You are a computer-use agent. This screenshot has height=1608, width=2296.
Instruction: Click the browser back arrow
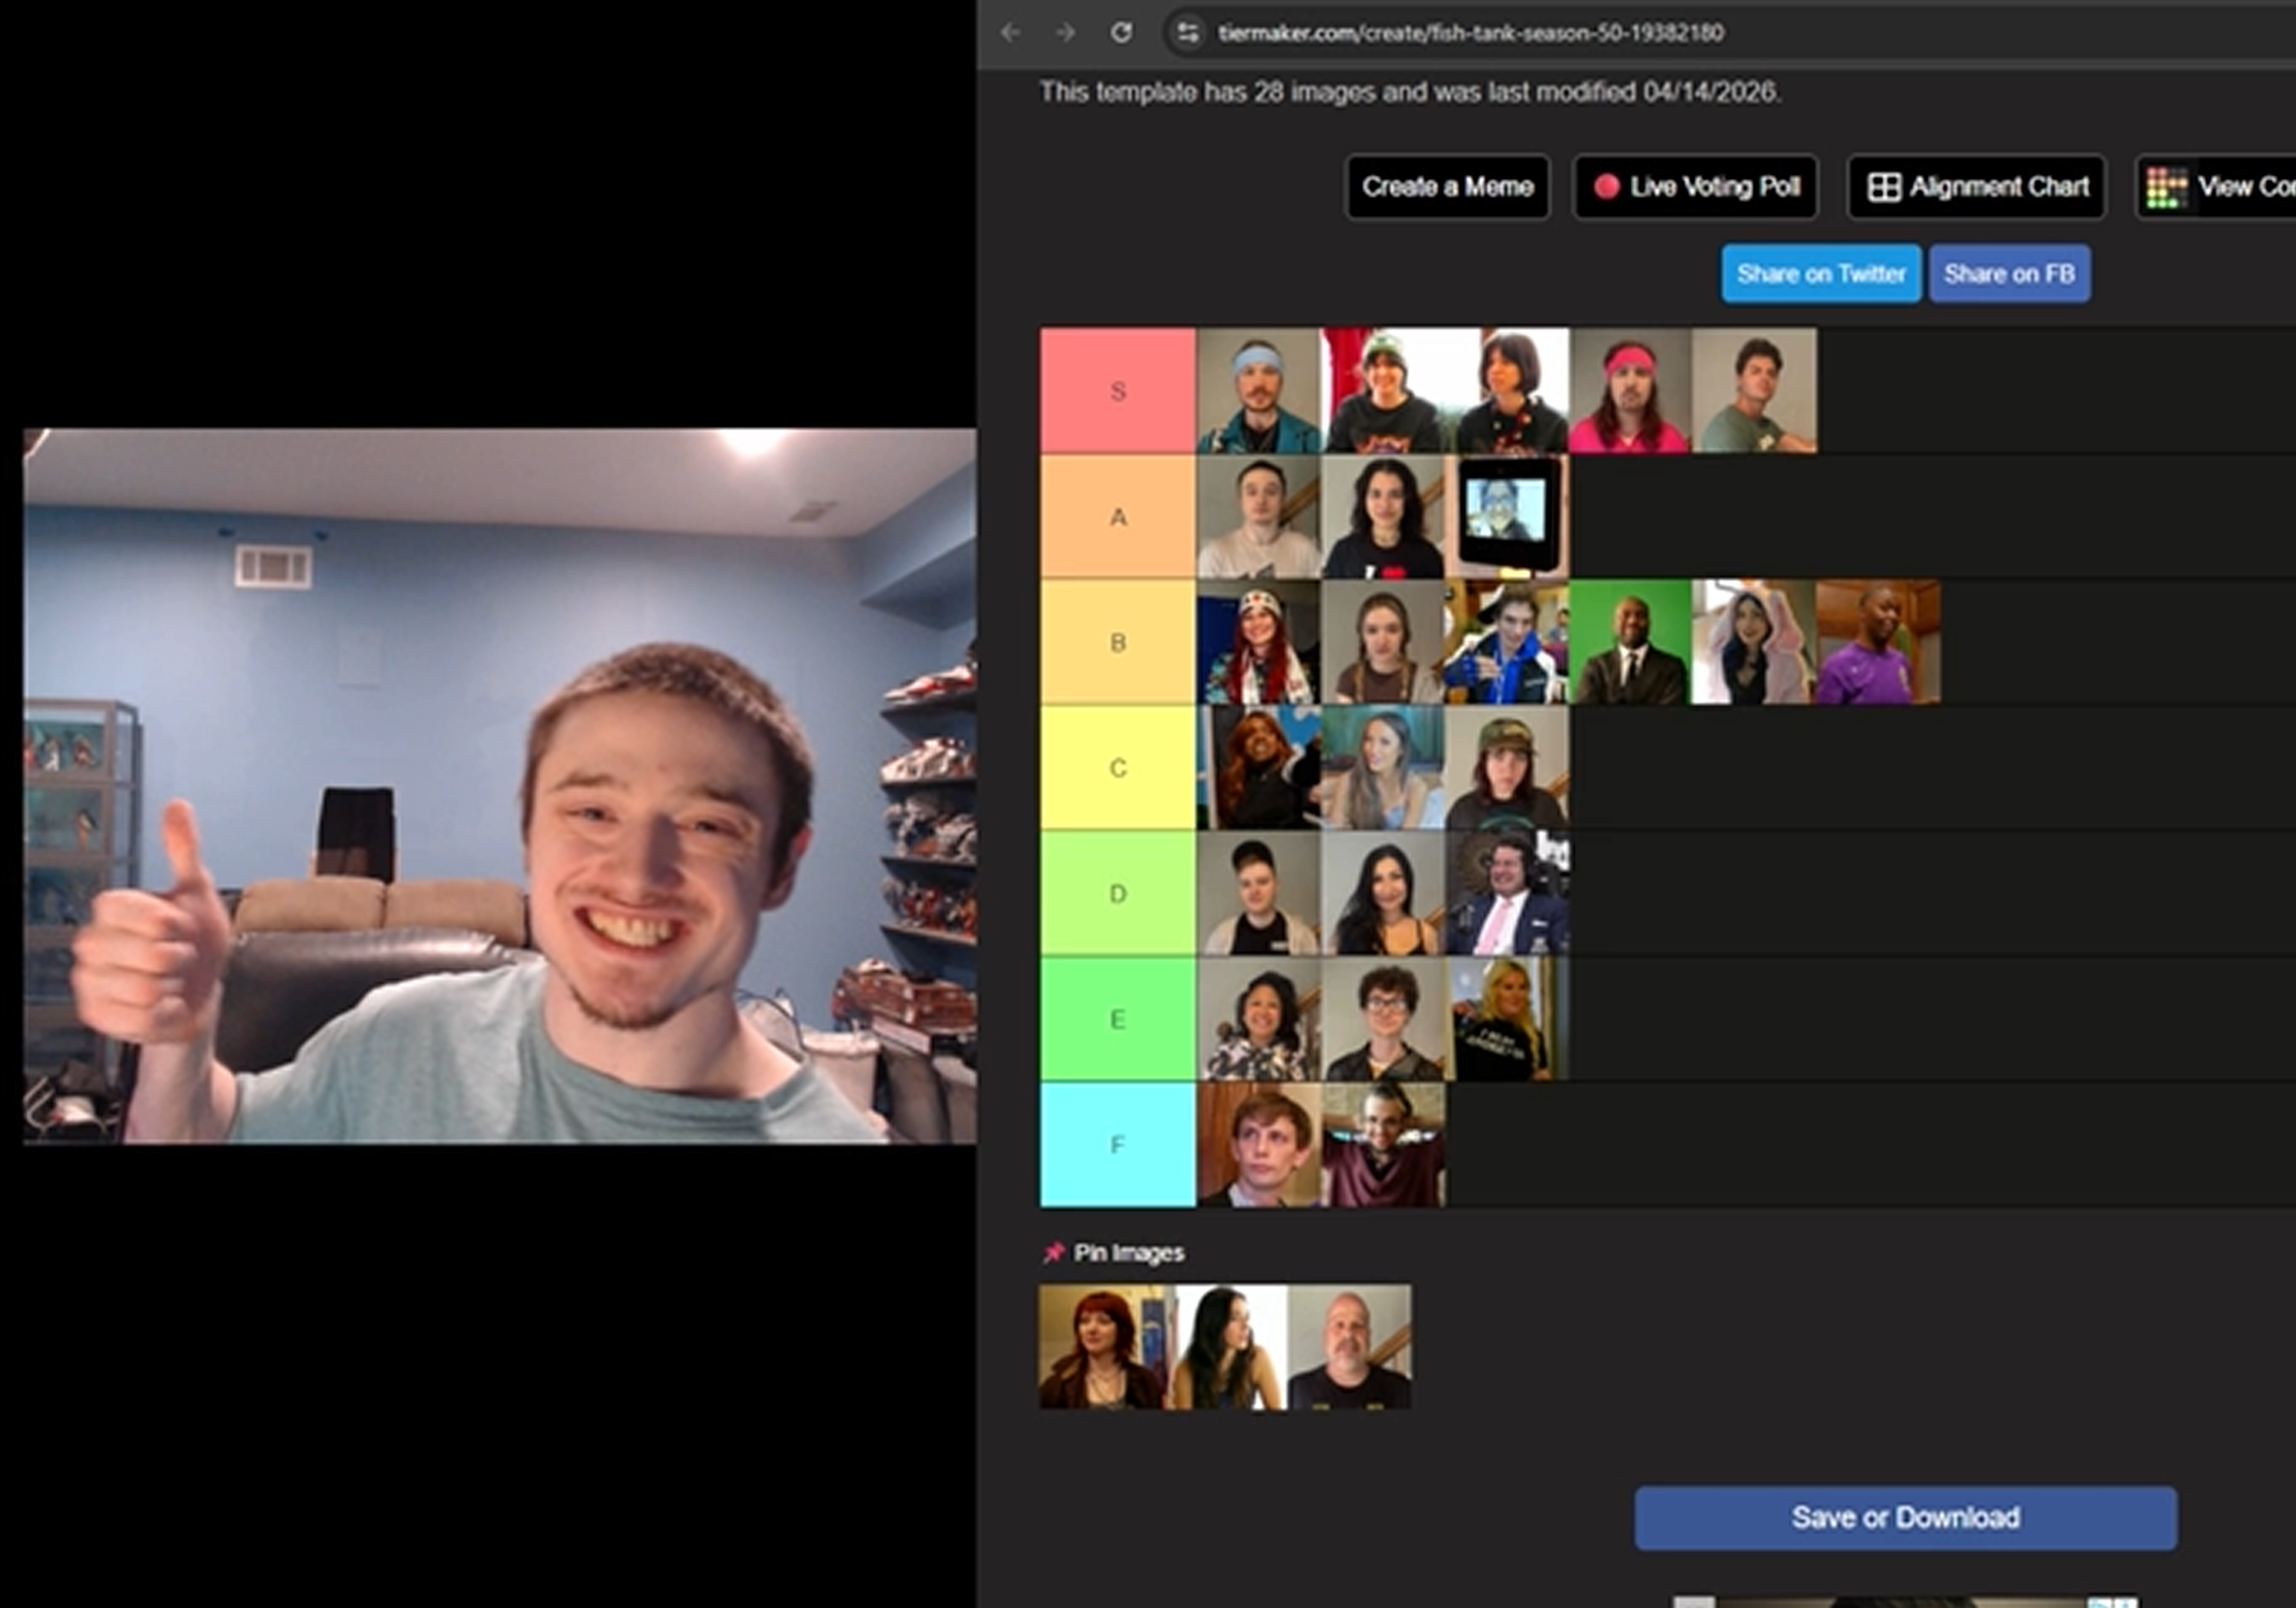click(x=1010, y=32)
